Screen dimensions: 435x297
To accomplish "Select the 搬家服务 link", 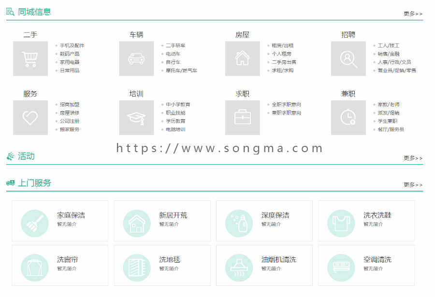I will pos(70,129).
